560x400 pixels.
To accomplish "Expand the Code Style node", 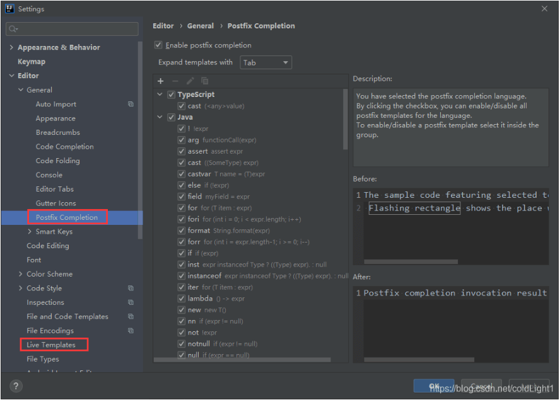I will coord(21,288).
